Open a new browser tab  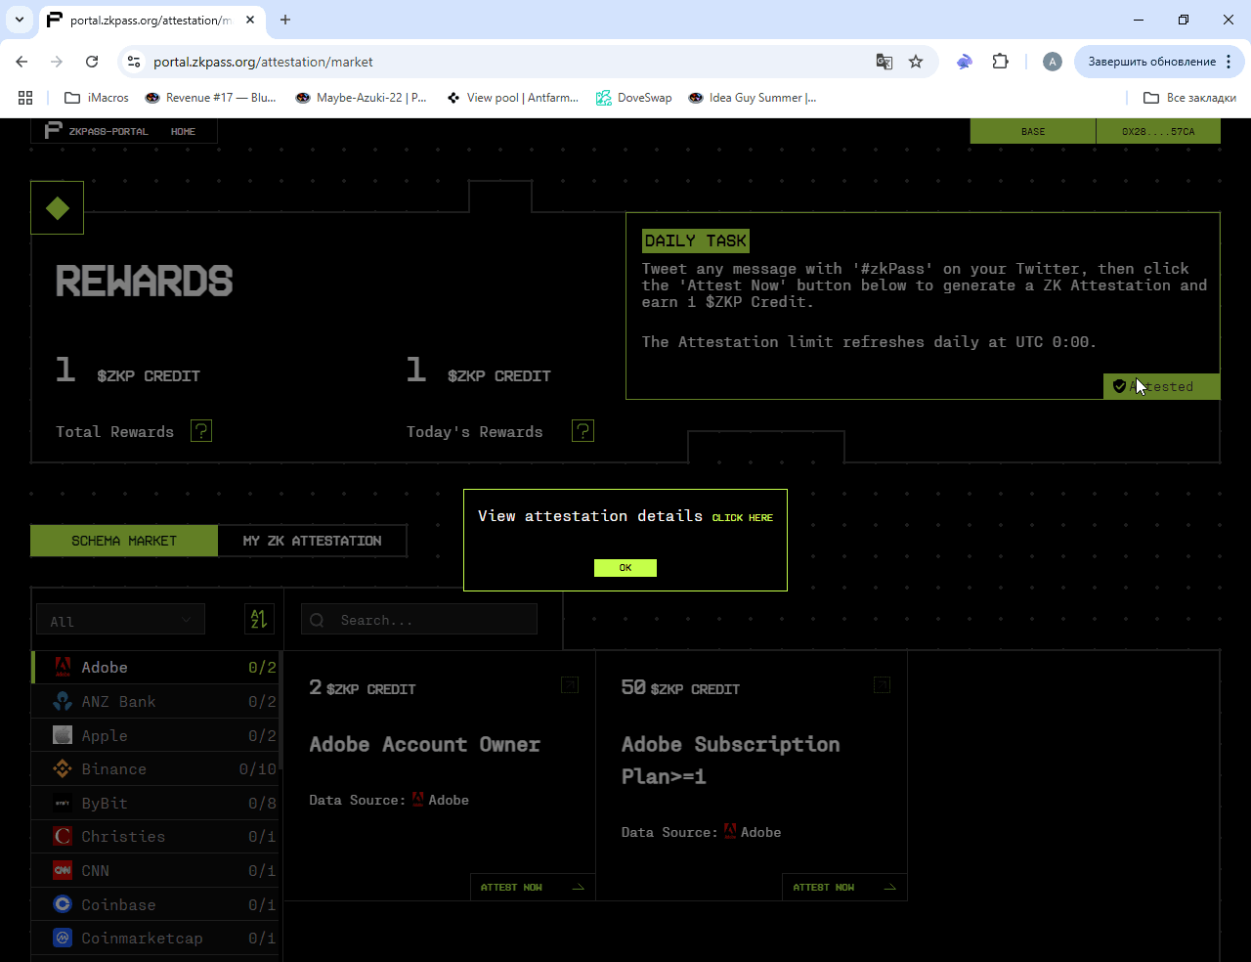285,20
